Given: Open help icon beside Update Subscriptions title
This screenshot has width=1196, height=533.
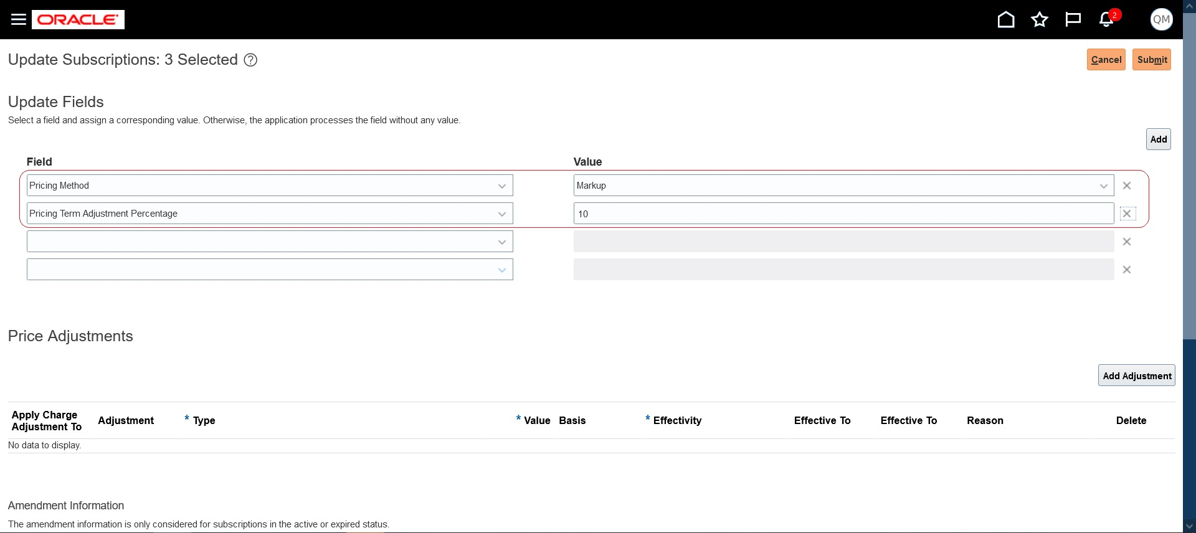Looking at the screenshot, I should click(x=250, y=60).
